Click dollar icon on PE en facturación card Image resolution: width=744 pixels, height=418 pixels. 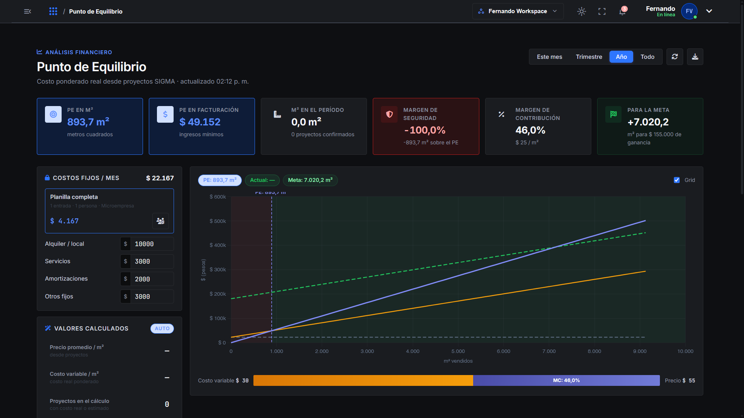tap(165, 114)
